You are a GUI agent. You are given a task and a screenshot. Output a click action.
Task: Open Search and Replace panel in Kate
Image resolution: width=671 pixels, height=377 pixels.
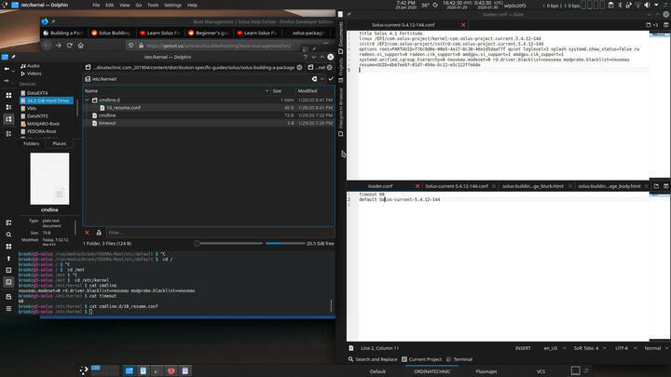coord(372,359)
